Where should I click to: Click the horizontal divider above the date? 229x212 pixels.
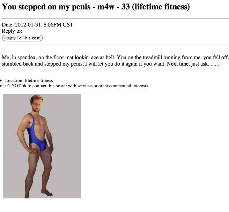tap(114, 18)
